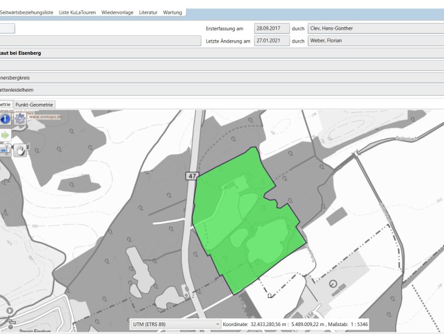
Task: Click the Letzte Änderung date field 27.01.2021
Action: click(271, 41)
